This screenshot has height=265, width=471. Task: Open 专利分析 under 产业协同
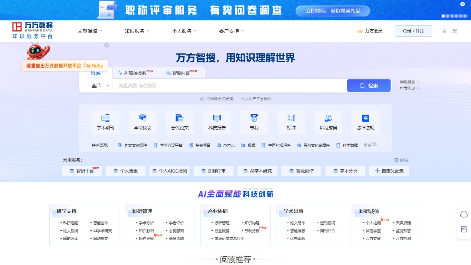[252, 231]
